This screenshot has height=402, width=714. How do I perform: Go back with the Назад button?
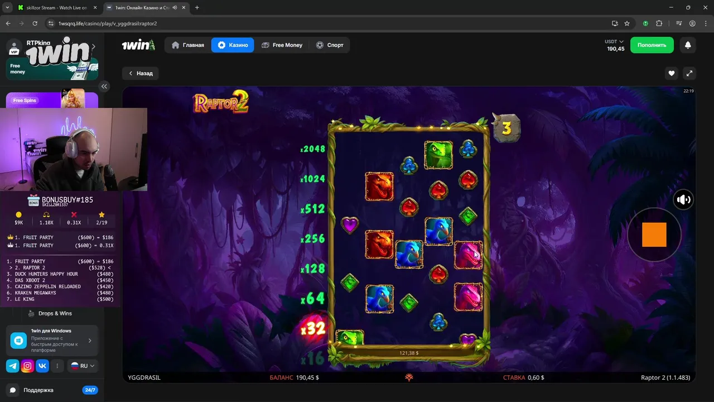tap(141, 73)
